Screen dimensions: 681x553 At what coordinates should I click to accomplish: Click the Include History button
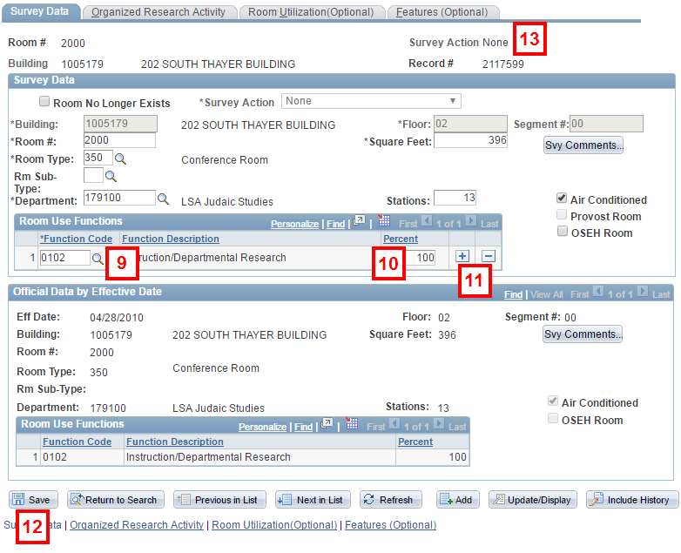coord(632,500)
